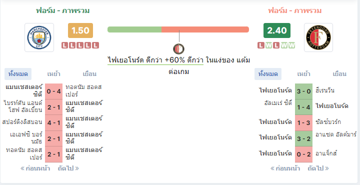Go to ก่อนหน้า page for Feyenoord matches
Viewport: 360px width, 185px height.
(285, 168)
